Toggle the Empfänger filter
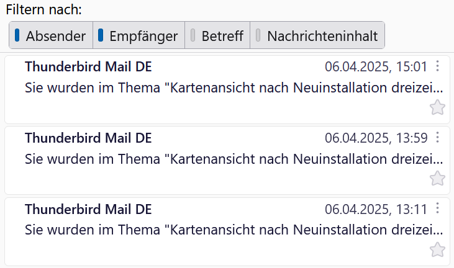Screen dimensions: 454x268 [x=138, y=36]
